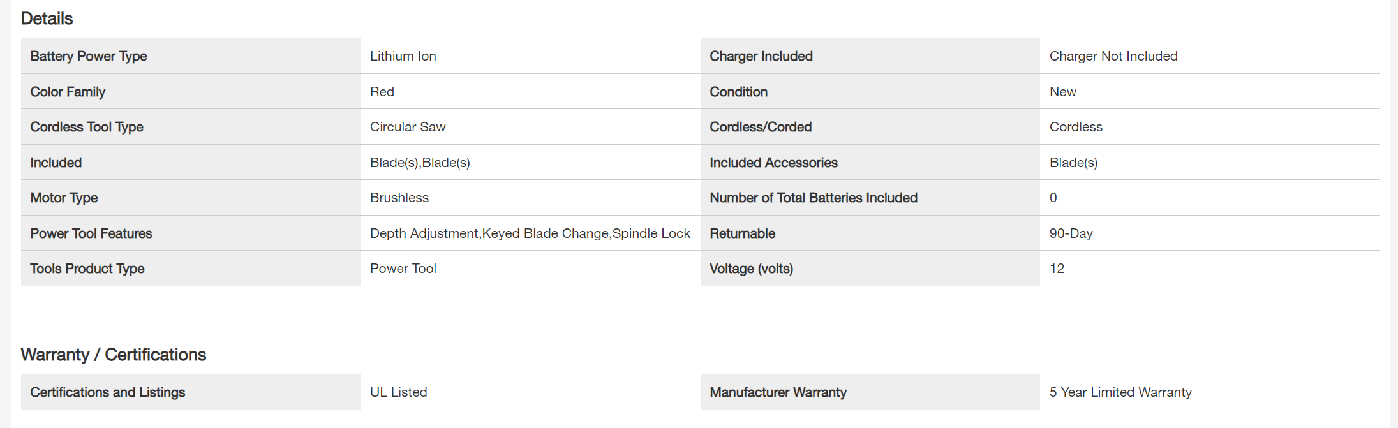1398x428 pixels.
Task: Select the Battery Power Type label
Action: coord(89,56)
